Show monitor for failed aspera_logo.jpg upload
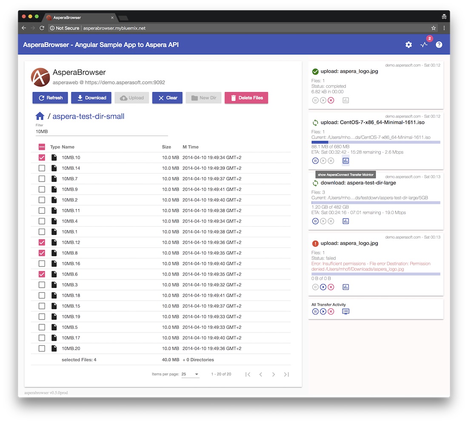 tap(345, 287)
